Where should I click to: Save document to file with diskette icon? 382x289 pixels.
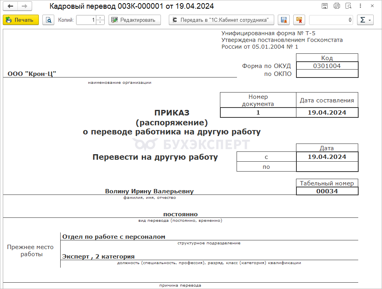pyautogui.click(x=284, y=20)
